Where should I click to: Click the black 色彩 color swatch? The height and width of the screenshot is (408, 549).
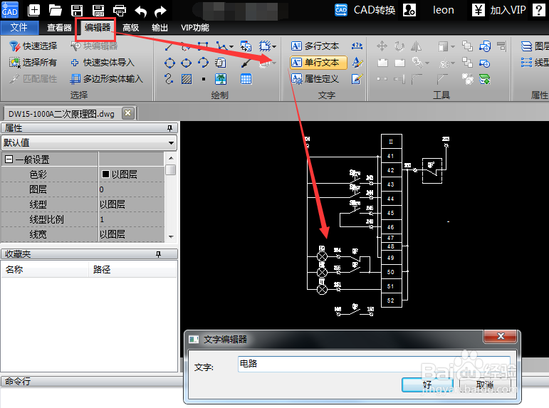tap(105, 174)
